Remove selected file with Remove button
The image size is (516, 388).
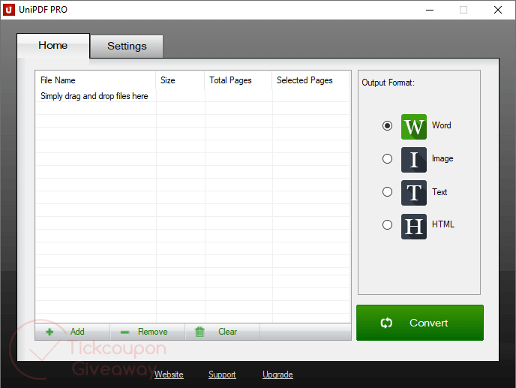pos(148,332)
